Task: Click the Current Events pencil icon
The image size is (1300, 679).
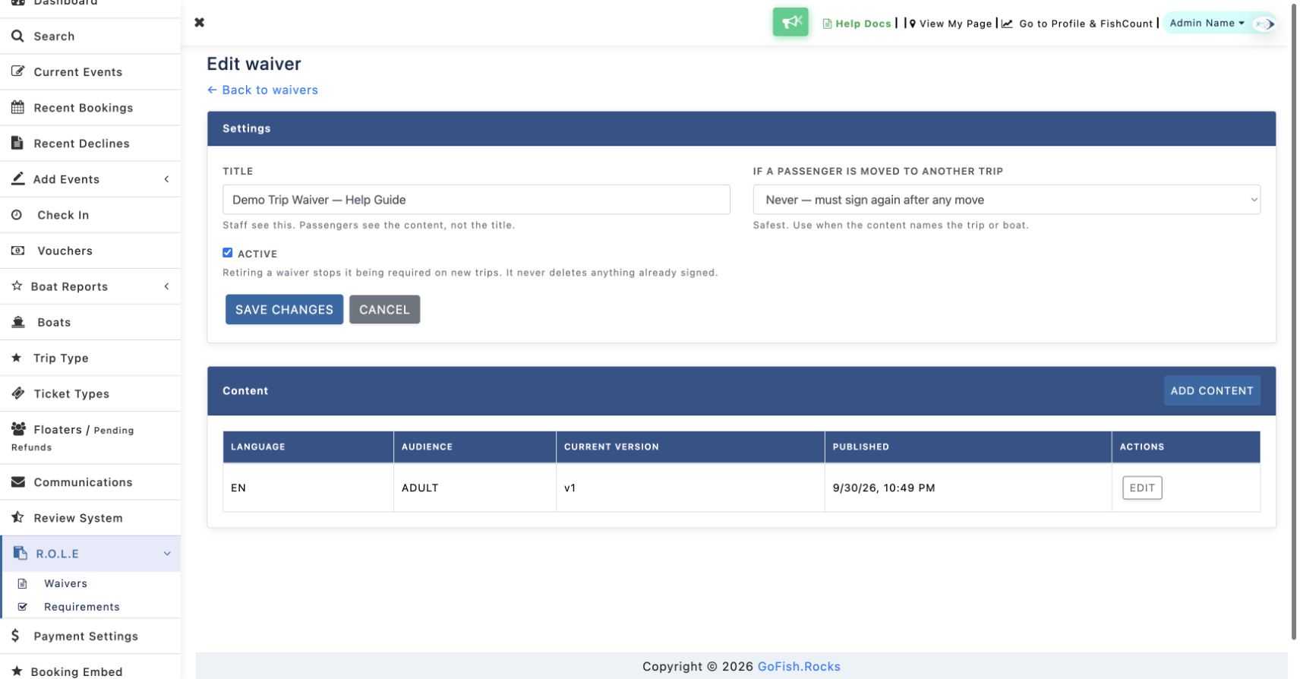Action: pos(17,71)
